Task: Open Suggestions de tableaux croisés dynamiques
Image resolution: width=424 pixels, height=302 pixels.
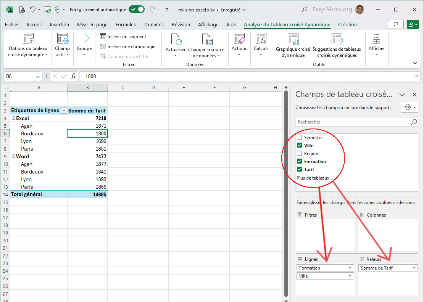Action: click(337, 45)
